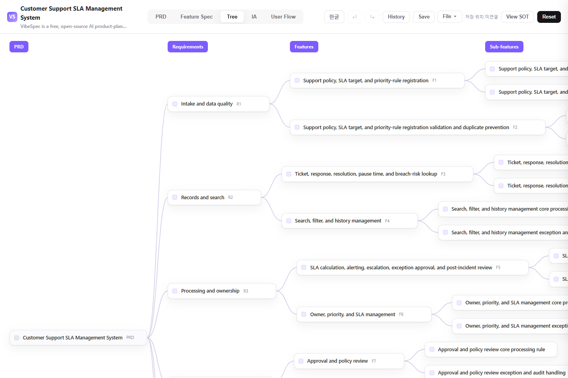Check Search, filter, history management core processing sub-feature
The width and height of the screenshot is (568, 378).
(445, 209)
